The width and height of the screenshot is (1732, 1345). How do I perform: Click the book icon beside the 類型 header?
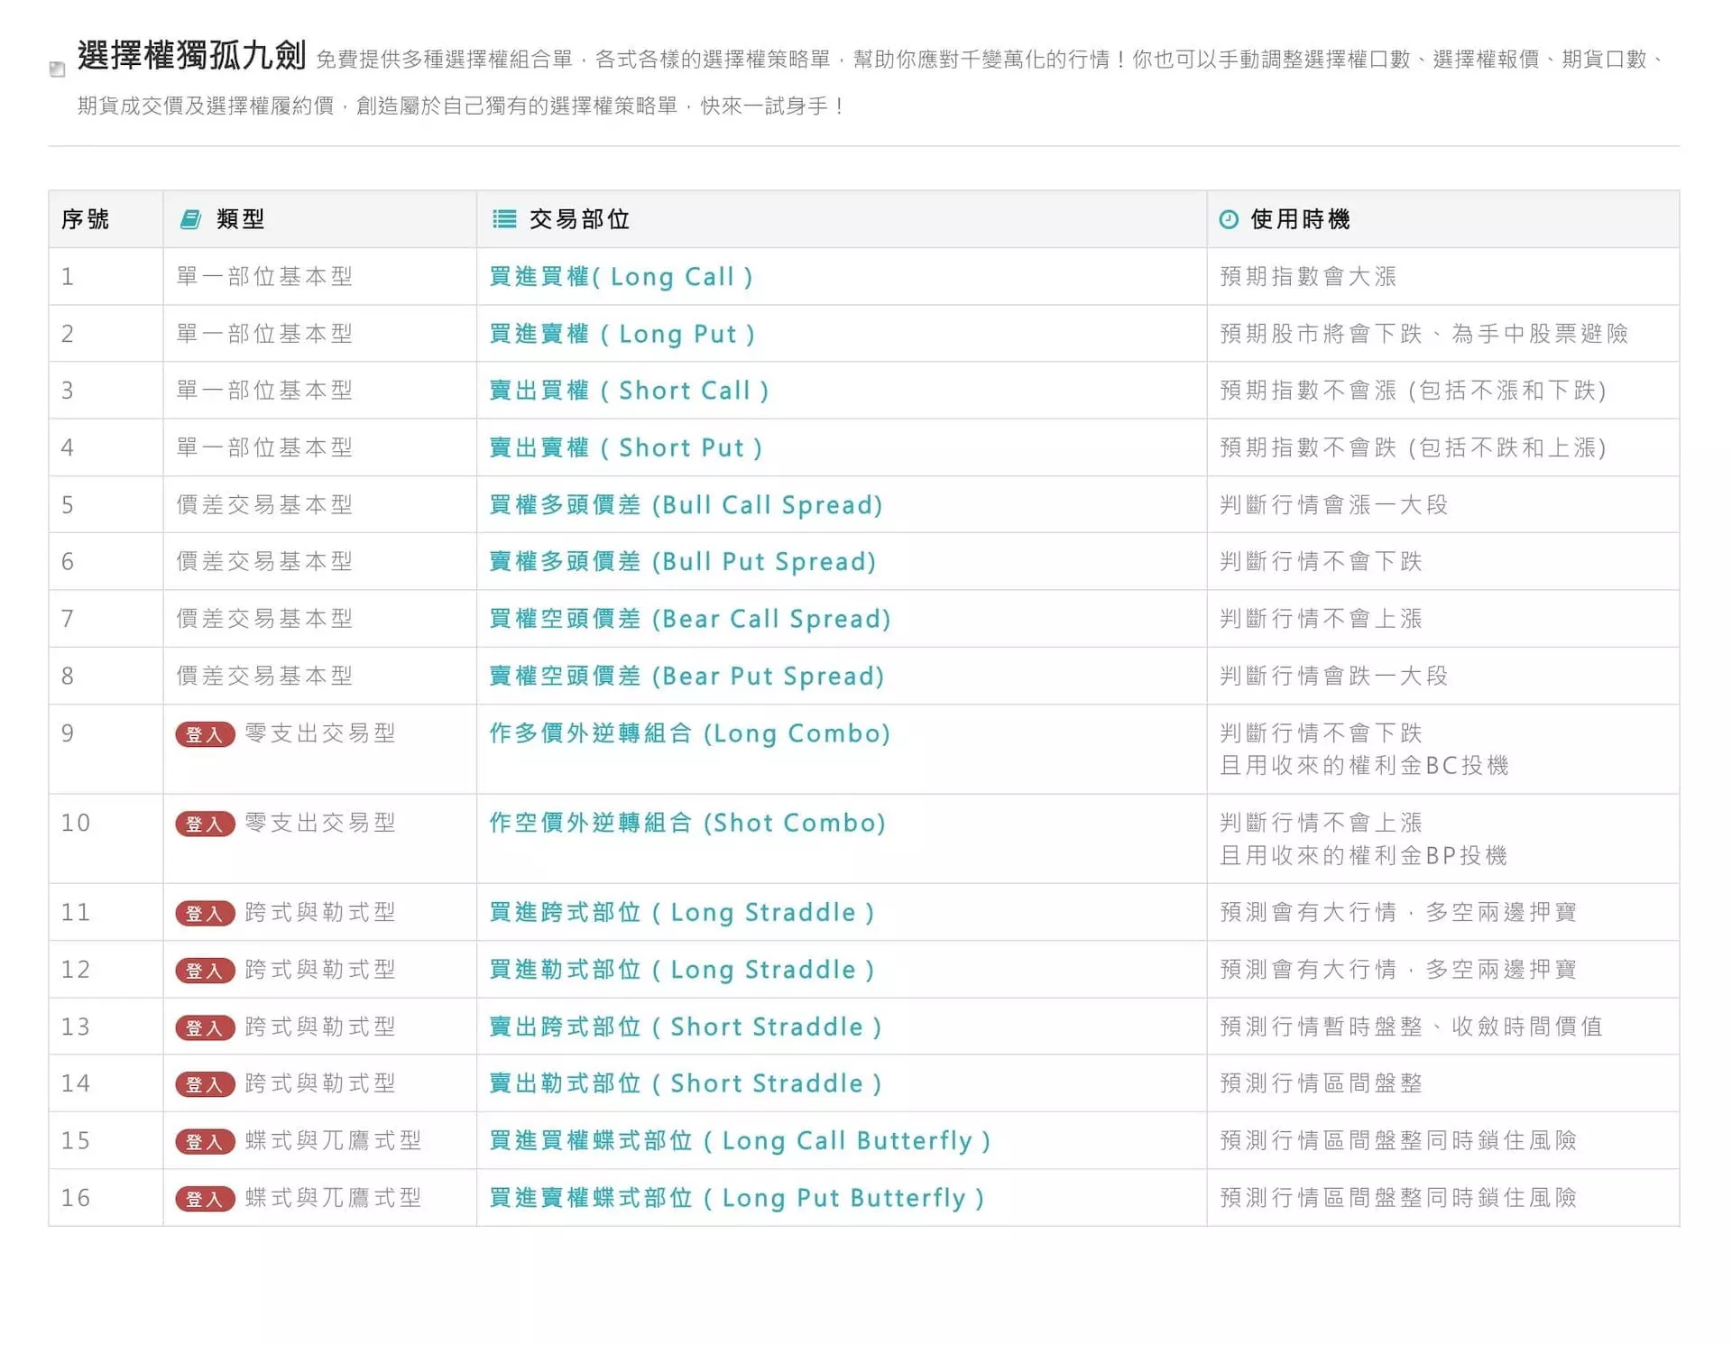(189, 218)
